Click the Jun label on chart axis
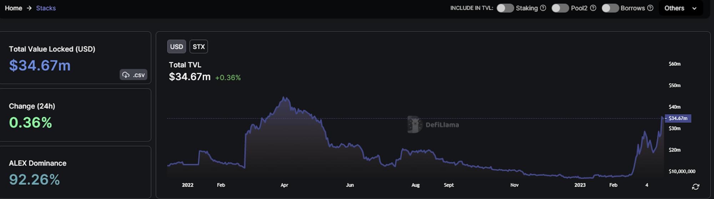 click(350, 185)
